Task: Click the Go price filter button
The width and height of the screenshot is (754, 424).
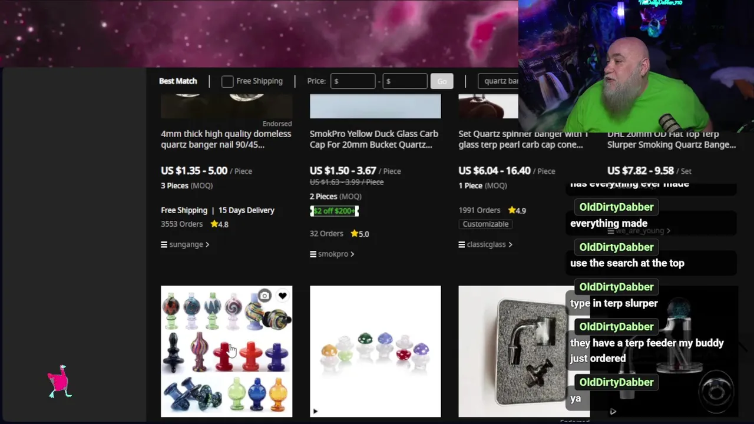Action: pos(442,81)
